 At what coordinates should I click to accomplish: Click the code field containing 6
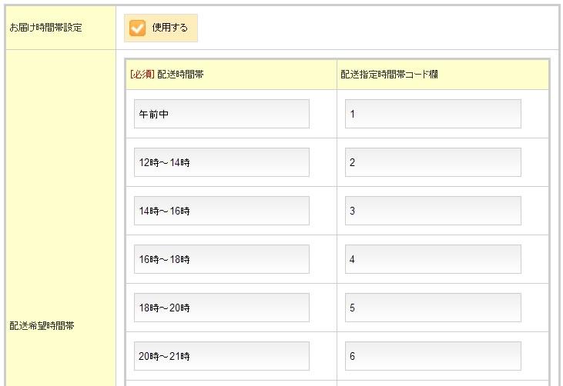click(x=432, y=356)
